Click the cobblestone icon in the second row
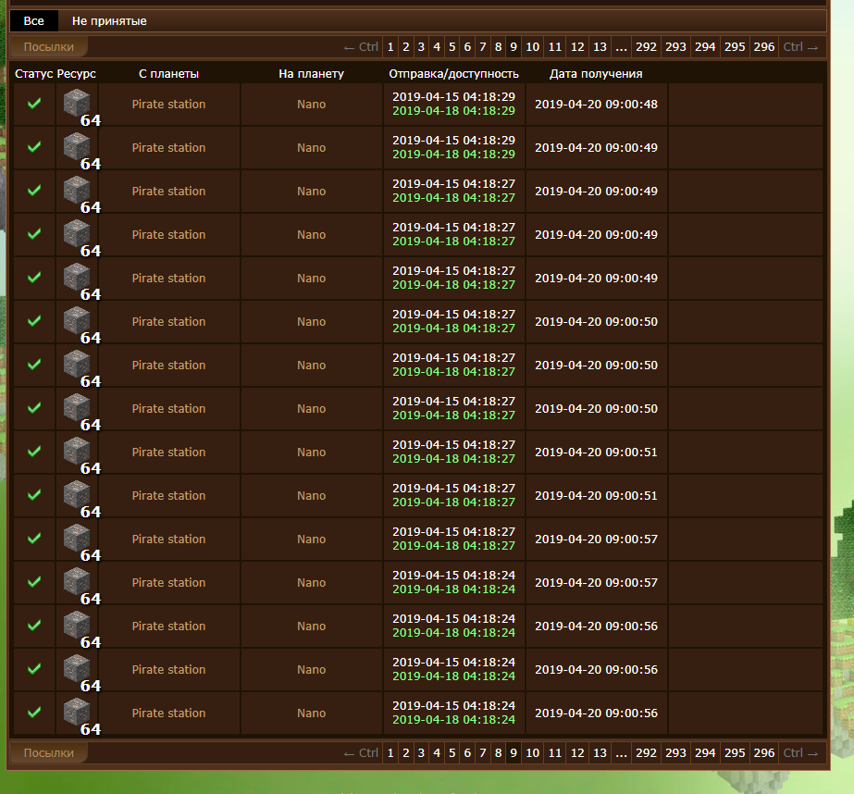The width and height of the screenshot is (854, 794). coord(77,146)
